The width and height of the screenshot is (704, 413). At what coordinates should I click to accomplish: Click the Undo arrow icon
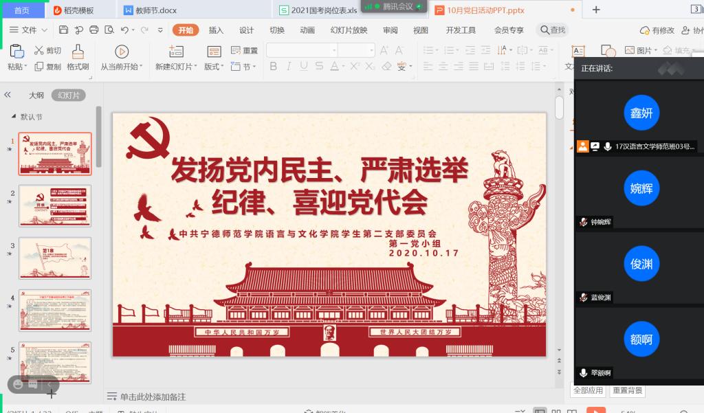coord(124,30)
